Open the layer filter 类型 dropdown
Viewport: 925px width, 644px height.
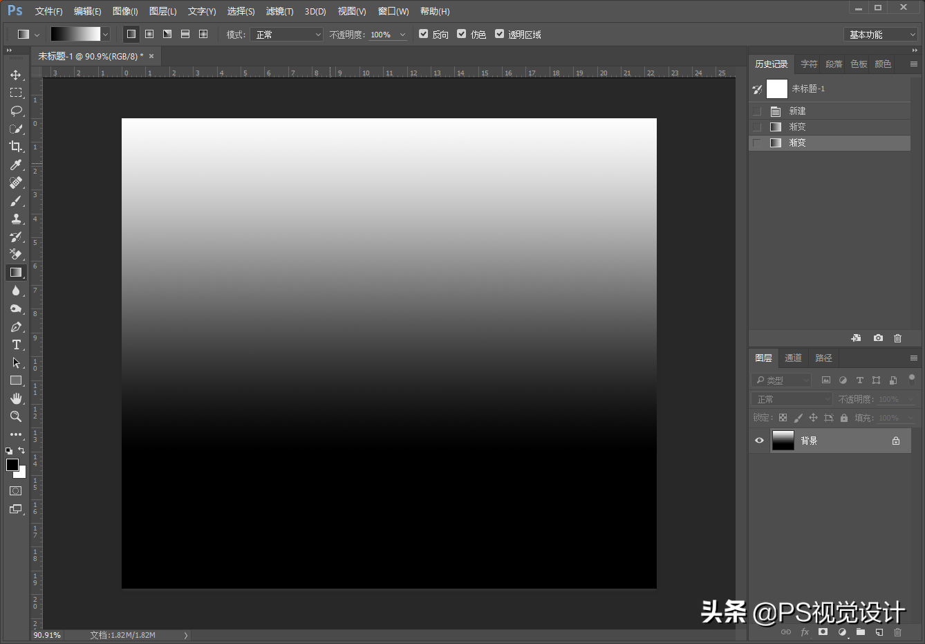[x=781, y=380]
